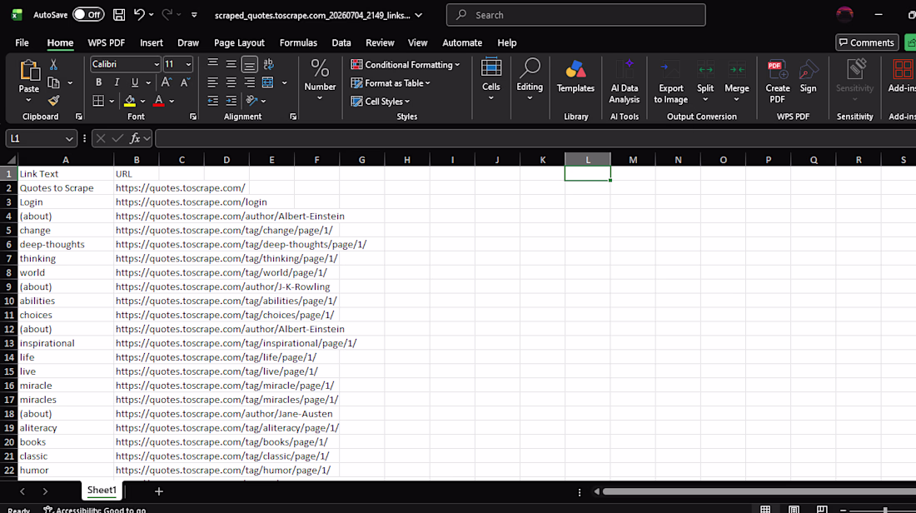Click the Cut scissors icon
Image resolution: width=916 pixels, height=513 pixels.
coord(54,64)
